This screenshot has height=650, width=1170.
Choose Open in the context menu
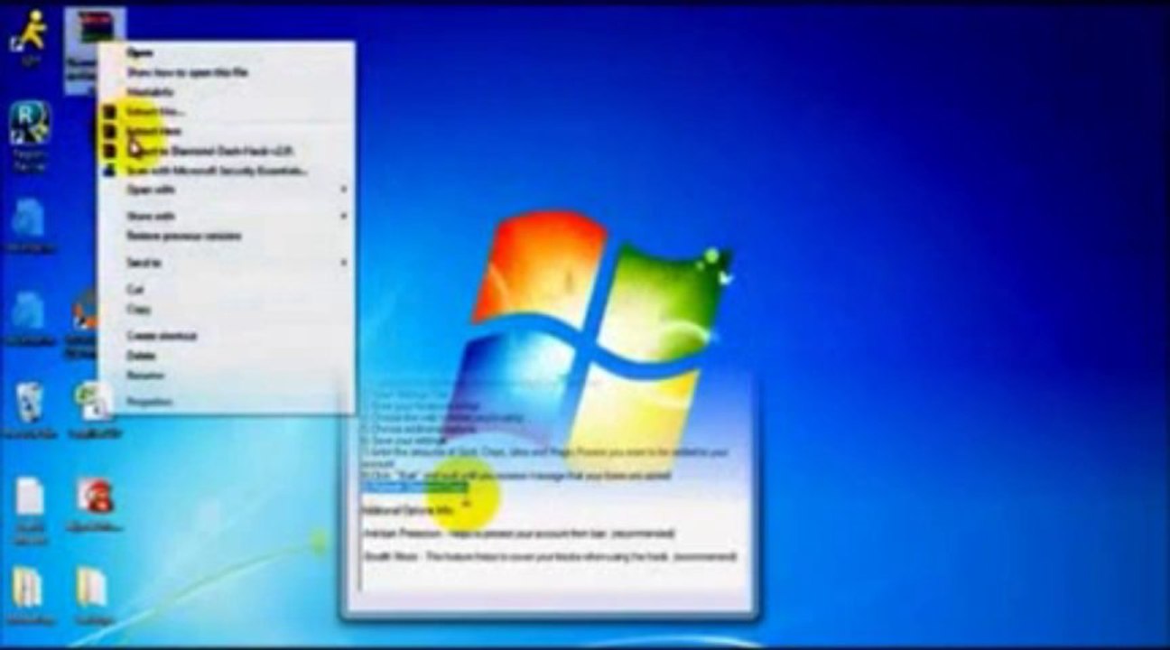pos(140,52)
